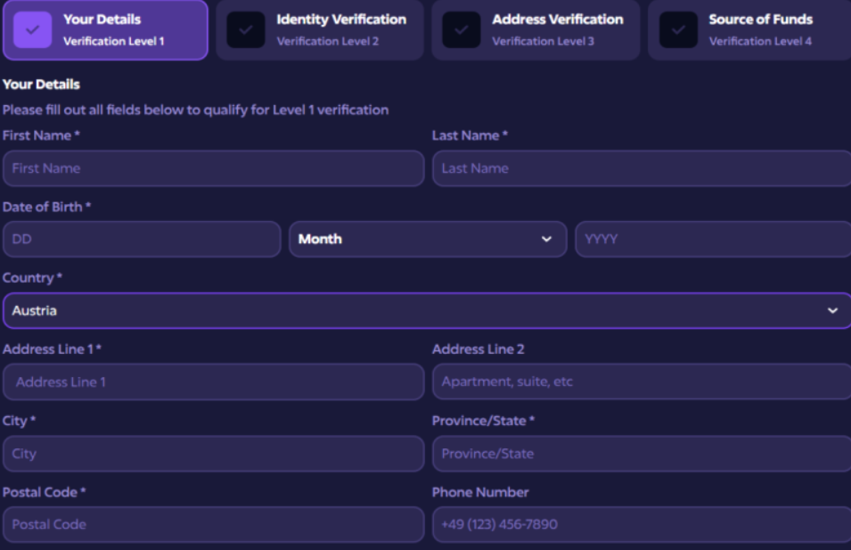Click the Province/State input field
Screen dimensions: 851x550
pyautogui.click(x=642, y=454)
